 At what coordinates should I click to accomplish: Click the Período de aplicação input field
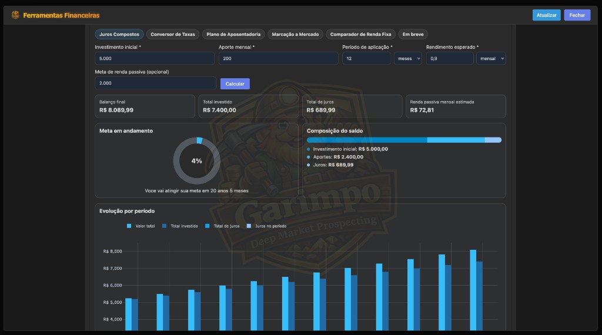pos(367,58)
